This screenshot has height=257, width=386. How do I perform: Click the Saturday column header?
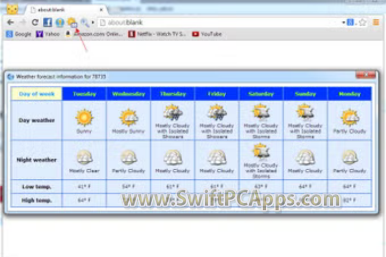tap(261, 94)
